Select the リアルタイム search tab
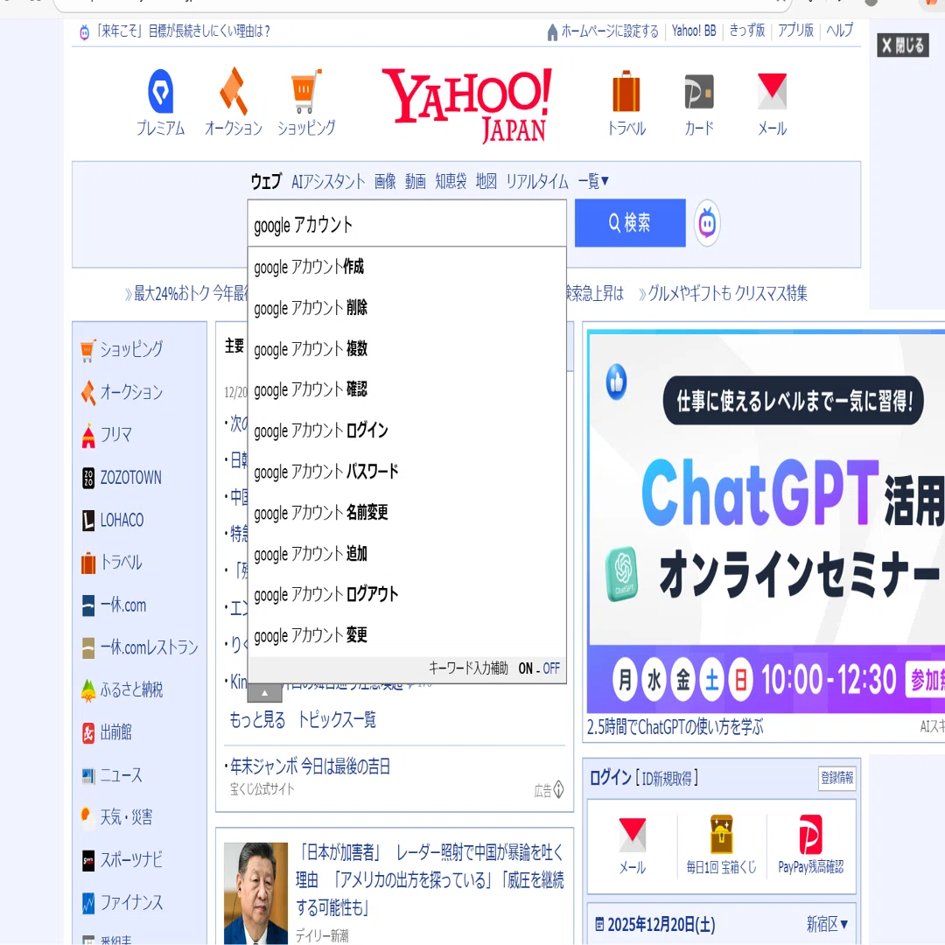This screenshot has width=945, height=945. tap(537, 181)
